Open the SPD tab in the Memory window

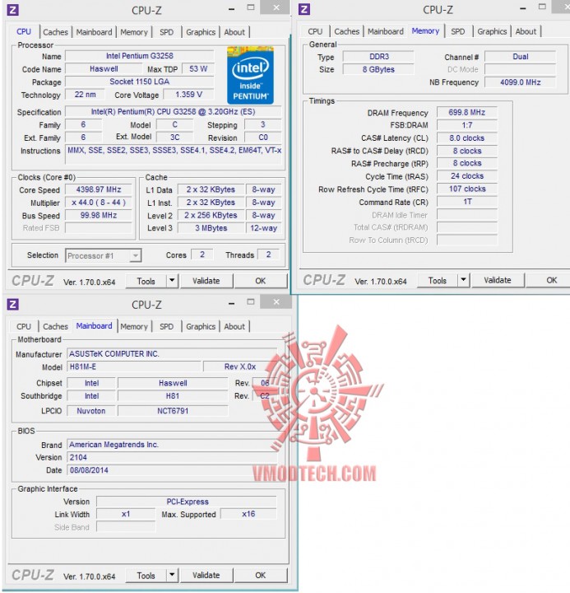point(457,31)
